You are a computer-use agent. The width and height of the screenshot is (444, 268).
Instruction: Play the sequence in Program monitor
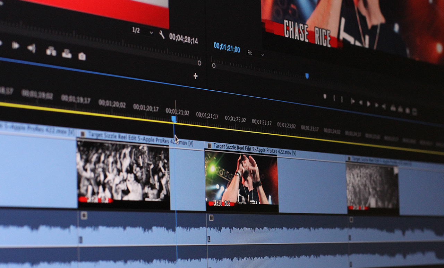point(368,104)
